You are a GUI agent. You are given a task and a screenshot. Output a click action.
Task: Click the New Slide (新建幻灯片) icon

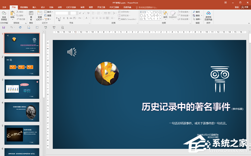point(40,14)
